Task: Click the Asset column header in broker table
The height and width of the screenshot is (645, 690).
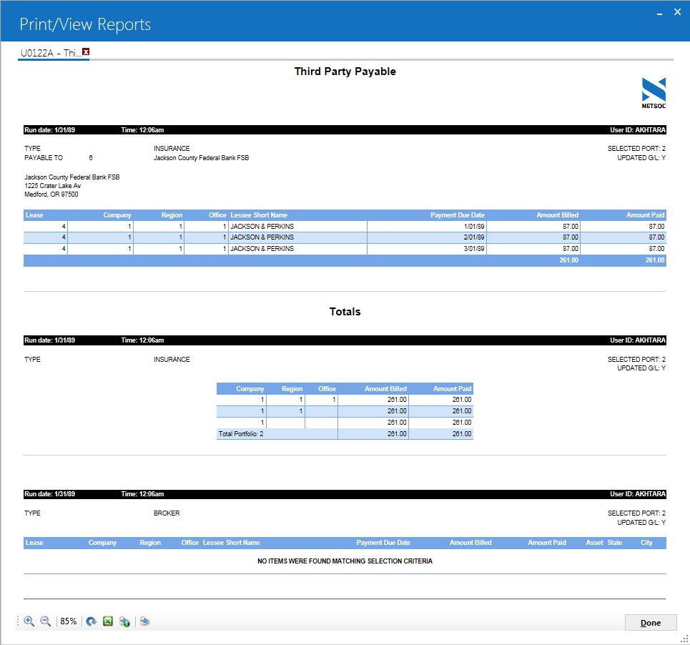Action: pos(594,543)
